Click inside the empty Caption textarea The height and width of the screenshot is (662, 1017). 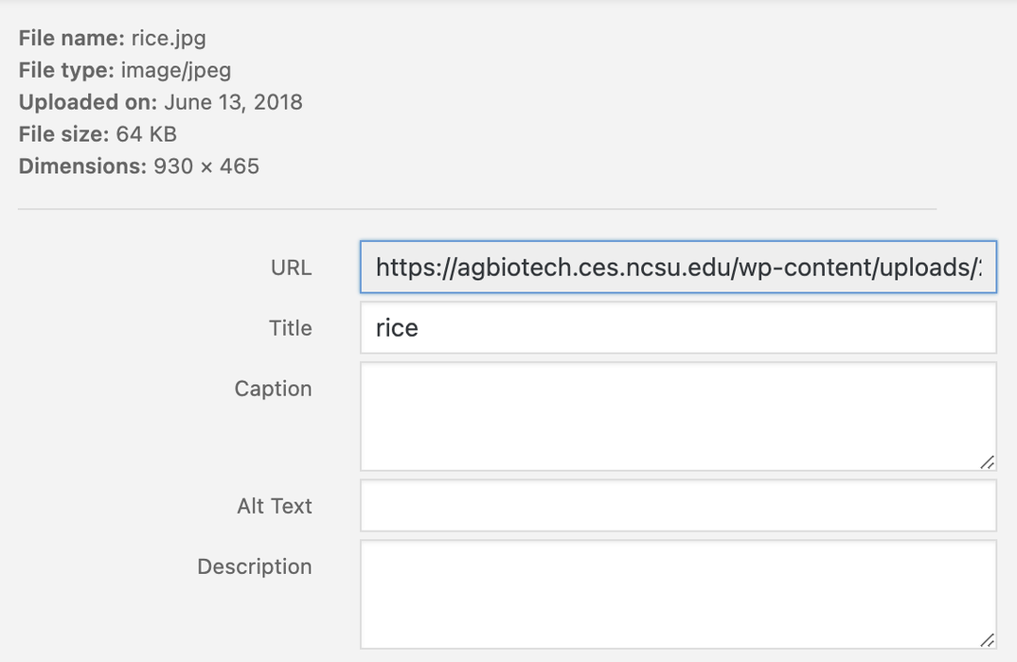point(677,416)
